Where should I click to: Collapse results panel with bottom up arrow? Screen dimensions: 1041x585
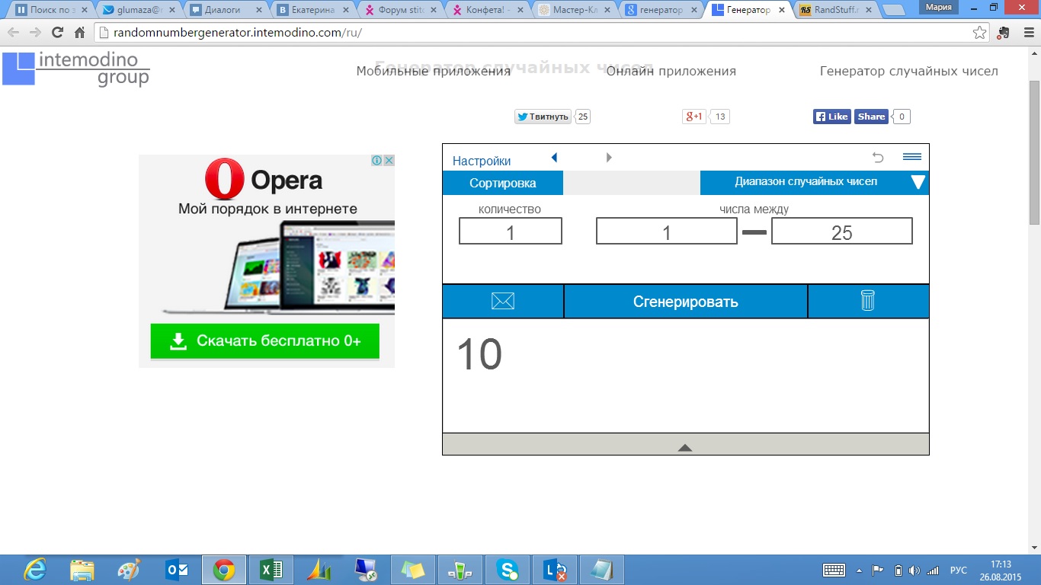tap(684, 448)
